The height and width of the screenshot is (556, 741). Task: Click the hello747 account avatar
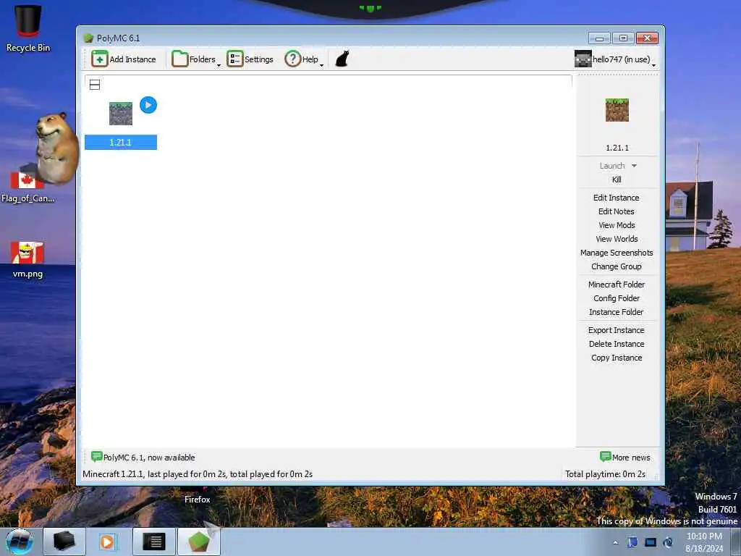click(x=583, y=59)
